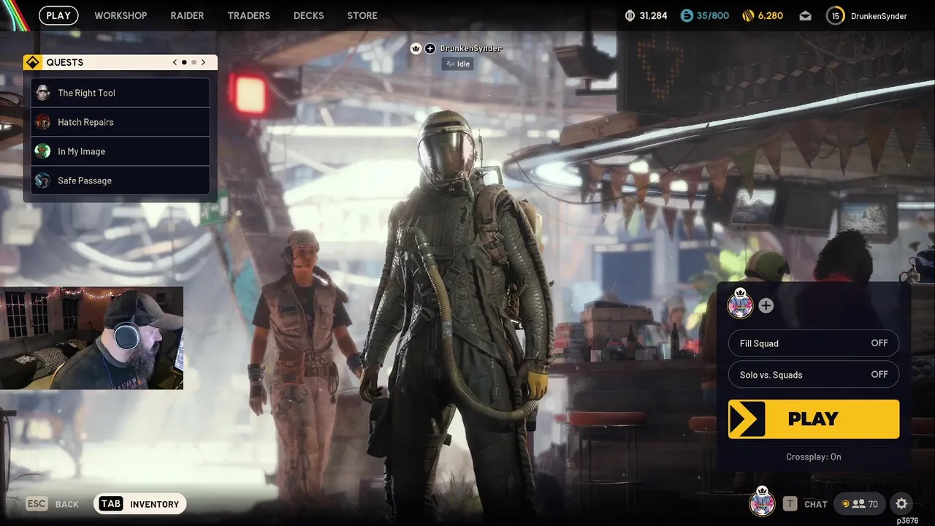Image resolution: width=935 pixels, height=526 pixels.
Task: Select the first quest page dot
Action: tap(184, 62)
